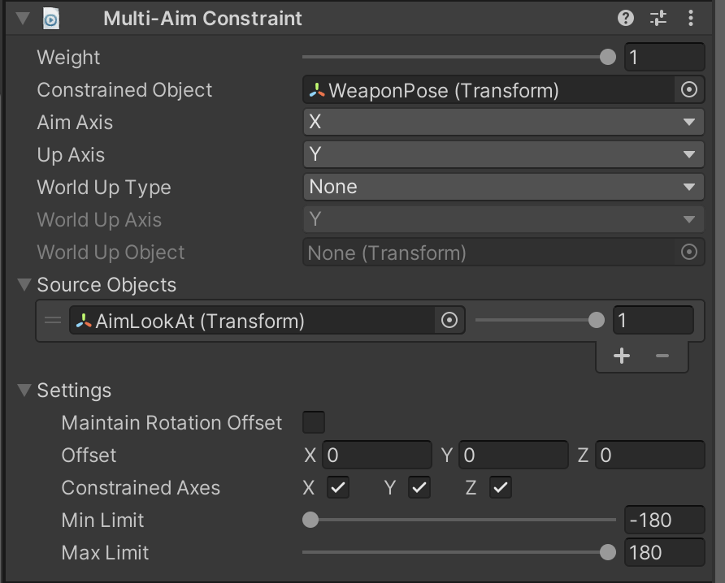Collapse the Multi-Aim Constraint component header
This screenshot has width=725, height=583.
coord(23,19)
